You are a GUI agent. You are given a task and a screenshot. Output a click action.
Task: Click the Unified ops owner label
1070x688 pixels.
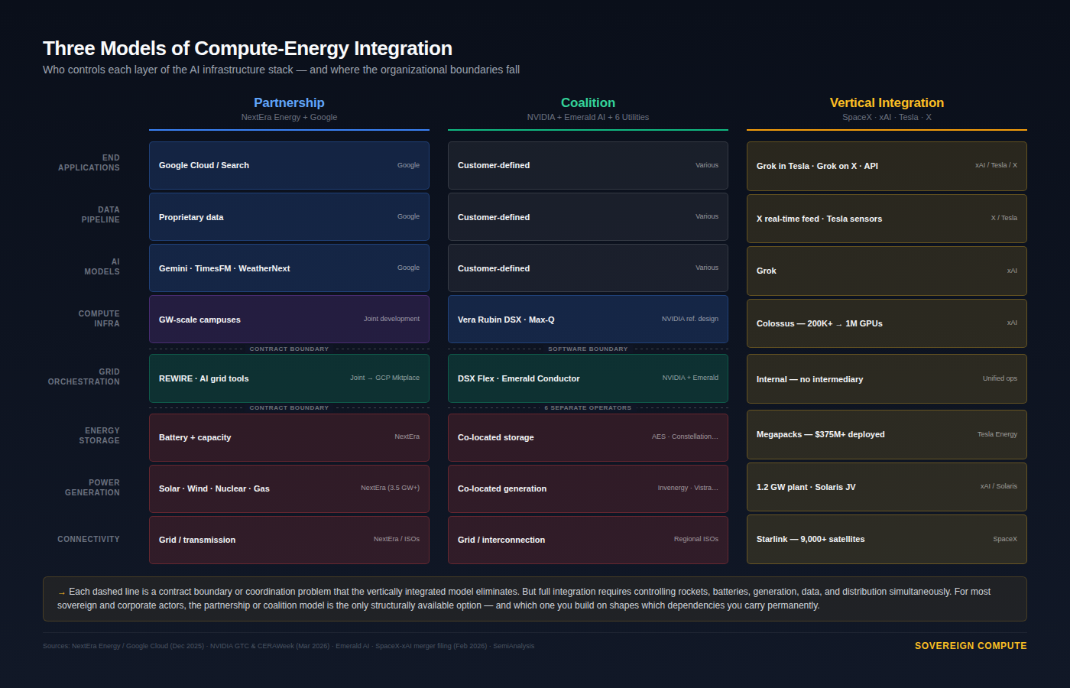pyautogui.click(x=1000, y=378)
